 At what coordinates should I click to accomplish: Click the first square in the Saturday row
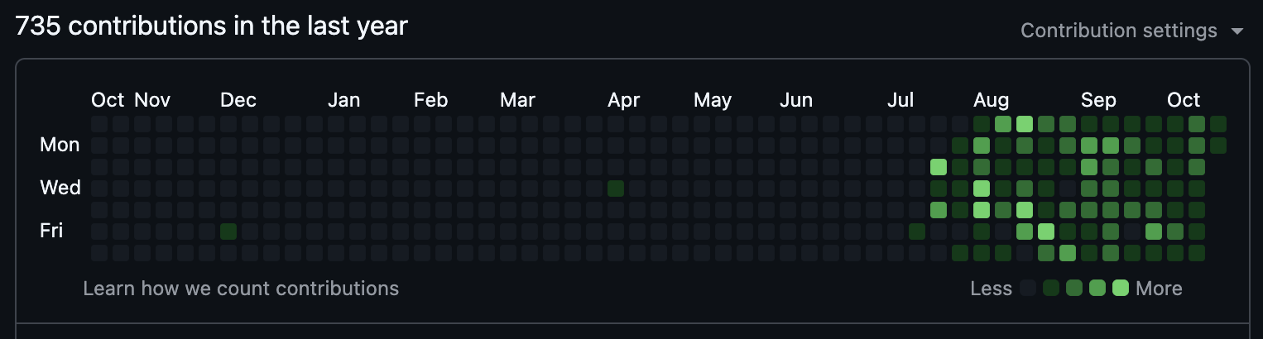(x=99, y=252)
